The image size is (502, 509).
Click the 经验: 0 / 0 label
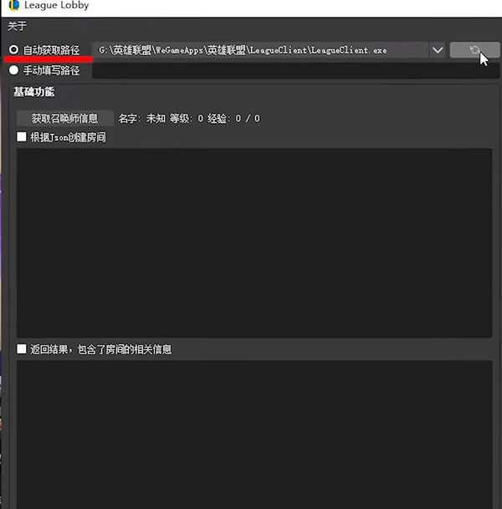[x=233, y=119]
